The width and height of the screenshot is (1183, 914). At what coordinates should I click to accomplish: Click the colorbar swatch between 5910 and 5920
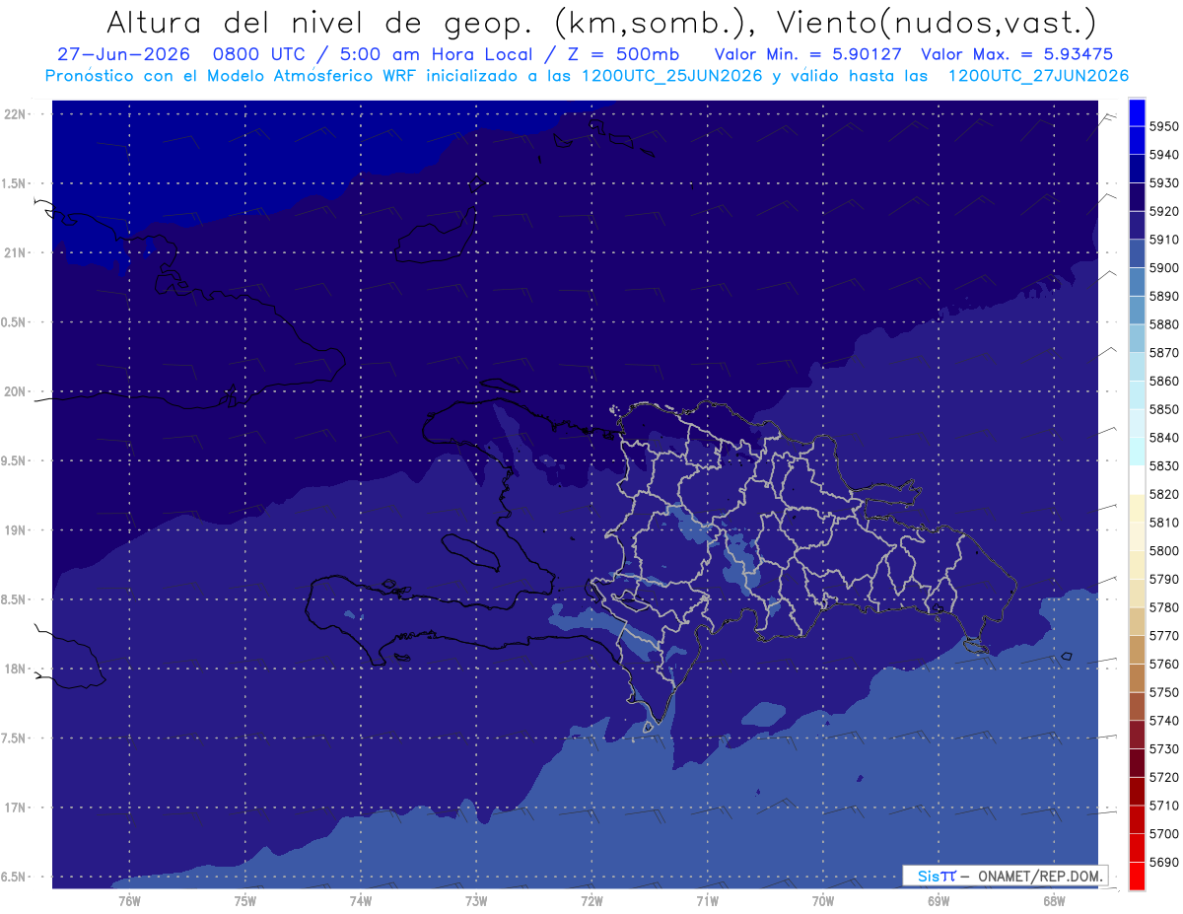click(1136, 226)
